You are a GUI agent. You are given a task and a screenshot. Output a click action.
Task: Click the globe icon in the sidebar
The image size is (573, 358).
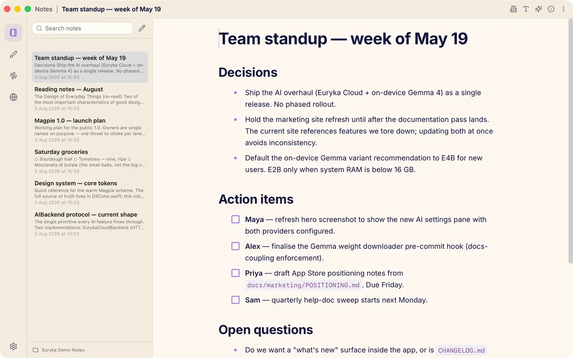[x=14, y=97]
